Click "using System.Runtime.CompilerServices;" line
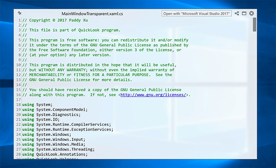 66,124
